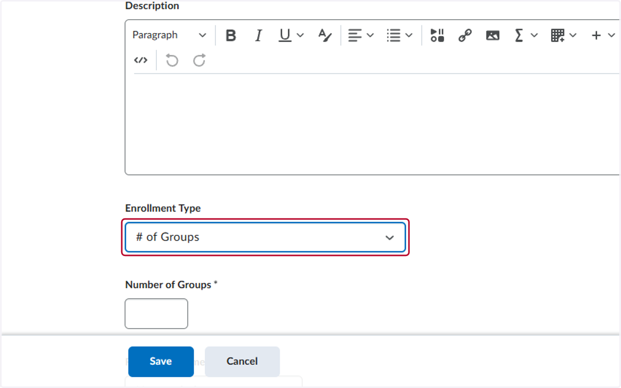Expand the alignment options chevron

pos(370,35)
